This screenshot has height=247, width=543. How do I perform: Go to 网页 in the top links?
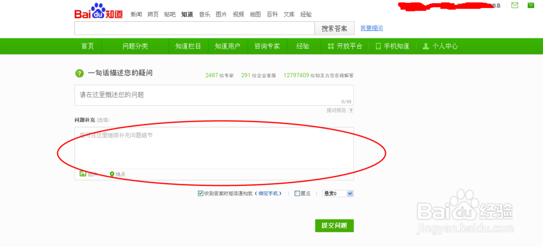pos(153,15)
